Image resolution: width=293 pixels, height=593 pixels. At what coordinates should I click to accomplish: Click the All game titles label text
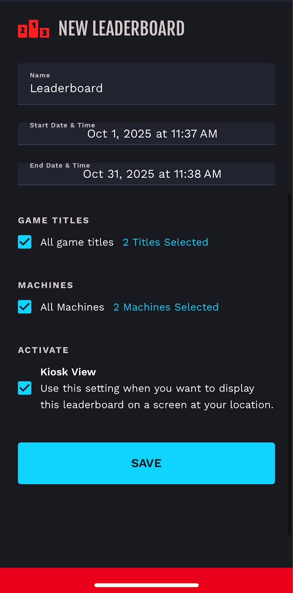(77, 242)
